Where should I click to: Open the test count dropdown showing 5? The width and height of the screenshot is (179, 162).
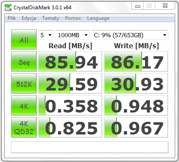pos(46,35)
